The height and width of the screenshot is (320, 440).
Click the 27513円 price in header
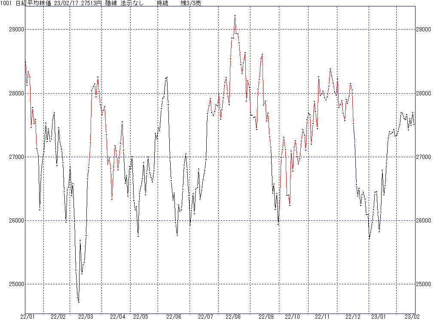[91, 3]
